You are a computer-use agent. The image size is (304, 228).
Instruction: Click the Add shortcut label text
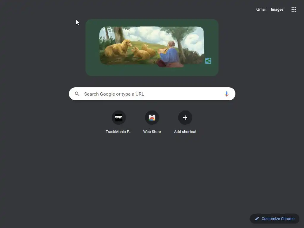coord(185,132)
